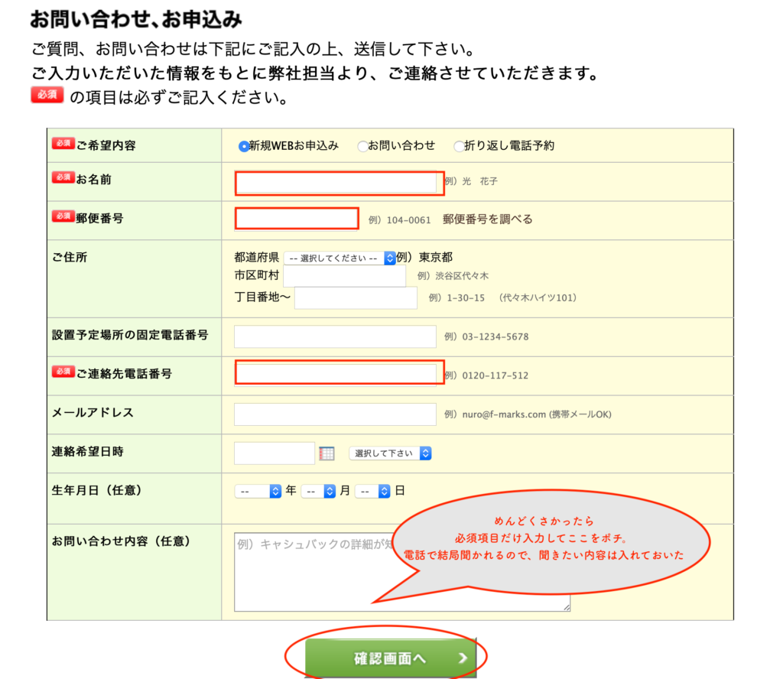The width and height of the screenshot is (783, 679).
Task: Focus the 丁目番地 street address field
Action: tap(356, 298)
